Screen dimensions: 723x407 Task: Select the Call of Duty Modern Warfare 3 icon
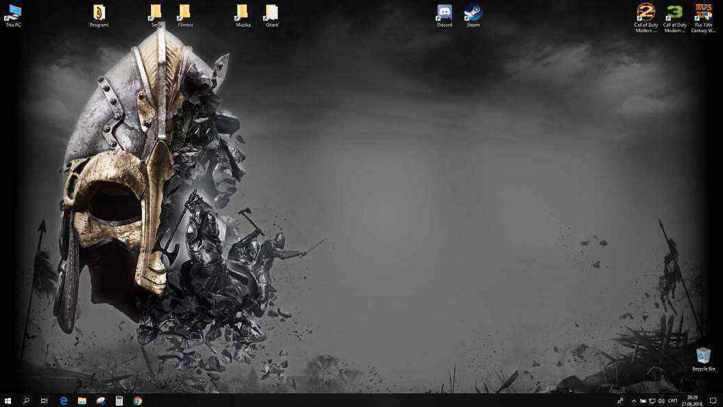click(674, 18)
